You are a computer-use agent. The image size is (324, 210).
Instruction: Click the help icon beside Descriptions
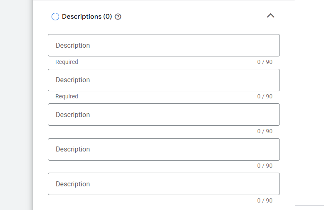pos(118,17)
